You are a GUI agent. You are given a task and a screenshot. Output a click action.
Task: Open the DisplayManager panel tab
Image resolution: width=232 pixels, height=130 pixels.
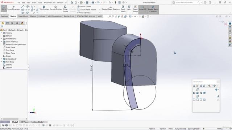point(22,23)
